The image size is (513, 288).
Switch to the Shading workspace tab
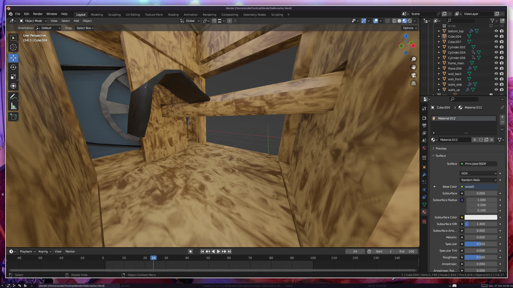(173, 15)
